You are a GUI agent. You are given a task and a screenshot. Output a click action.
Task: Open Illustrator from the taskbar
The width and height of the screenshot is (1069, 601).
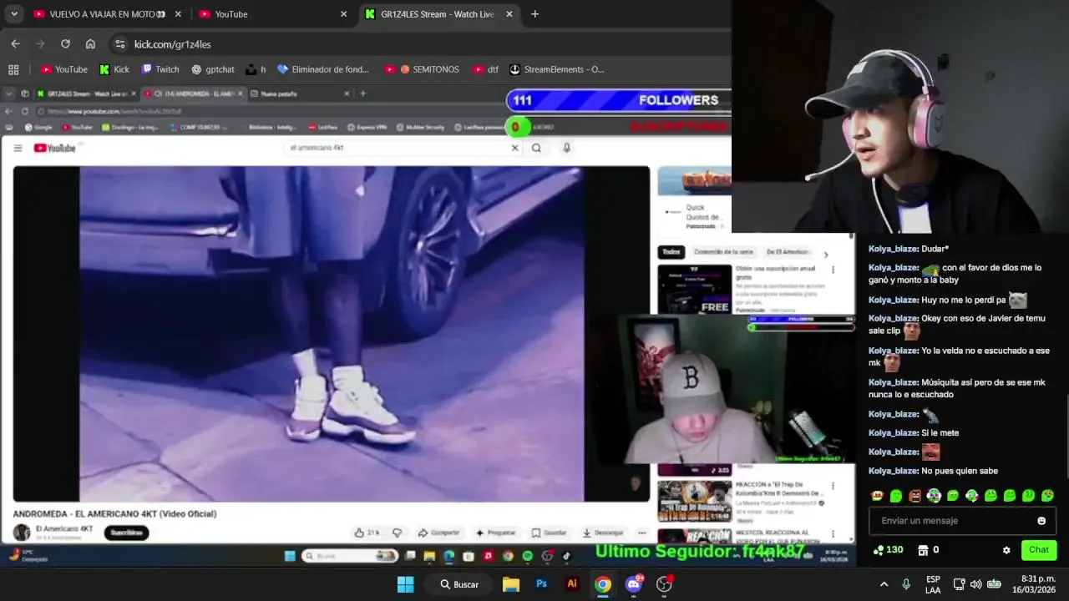572,584
